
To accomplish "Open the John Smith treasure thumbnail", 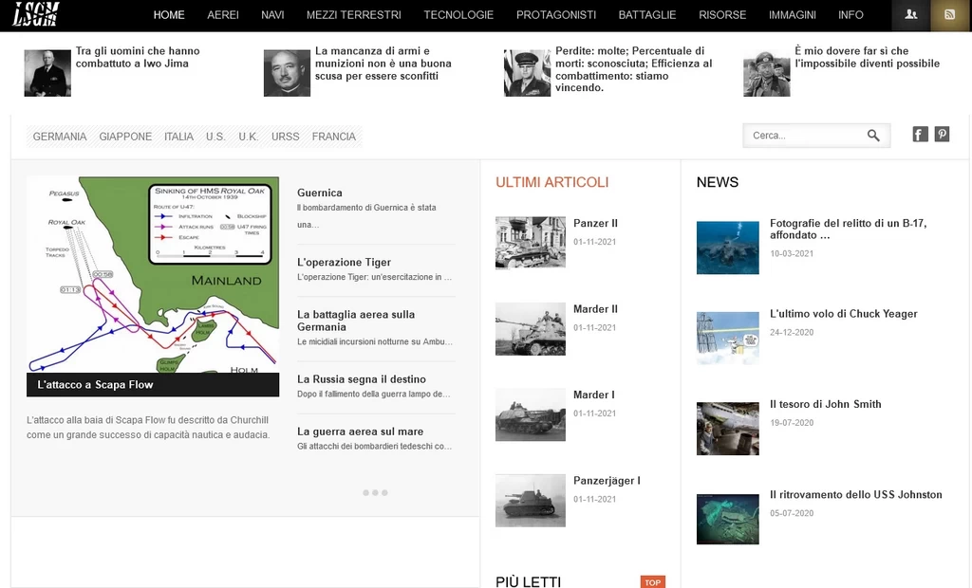I will [728, 429].
